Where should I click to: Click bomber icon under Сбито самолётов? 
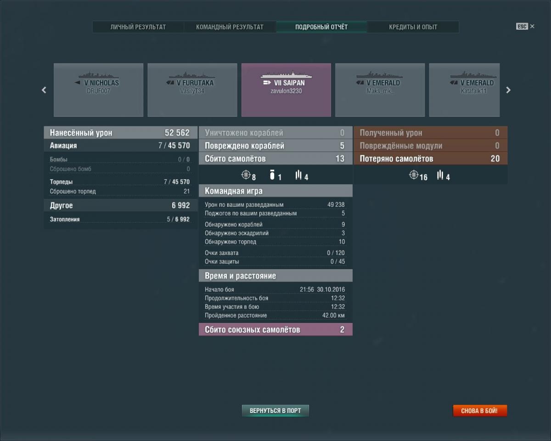click(272, 175)
